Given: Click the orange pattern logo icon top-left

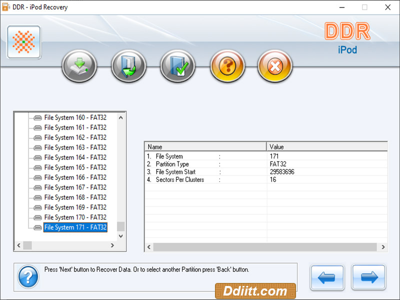Looking at the screenshot, I should (23, 42).
